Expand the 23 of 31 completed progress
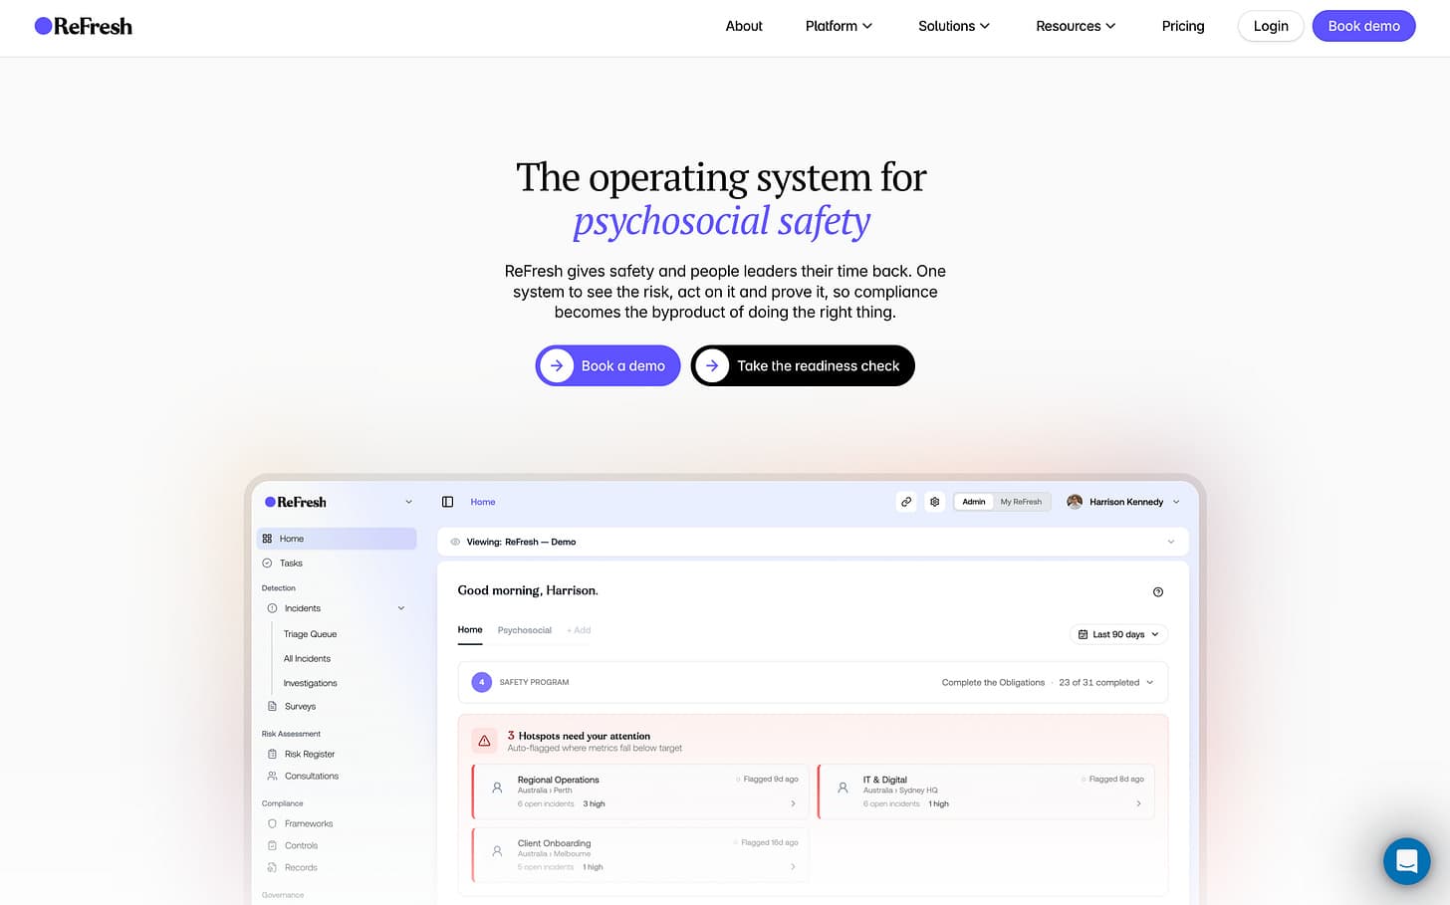 pyautogui.click(x=1105, y=682)
